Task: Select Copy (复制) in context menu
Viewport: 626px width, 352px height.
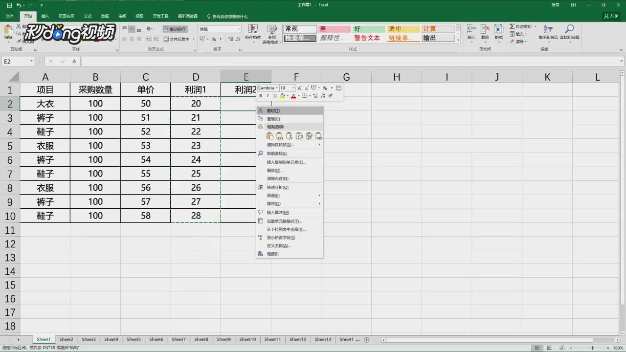Action: click(290, 119)
